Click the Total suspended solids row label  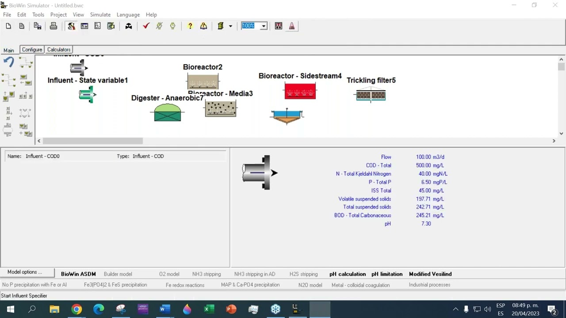point(367,207)
